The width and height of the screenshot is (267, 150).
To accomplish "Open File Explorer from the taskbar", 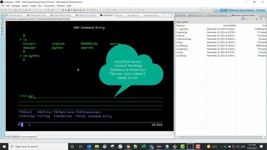I will point(97,146).
